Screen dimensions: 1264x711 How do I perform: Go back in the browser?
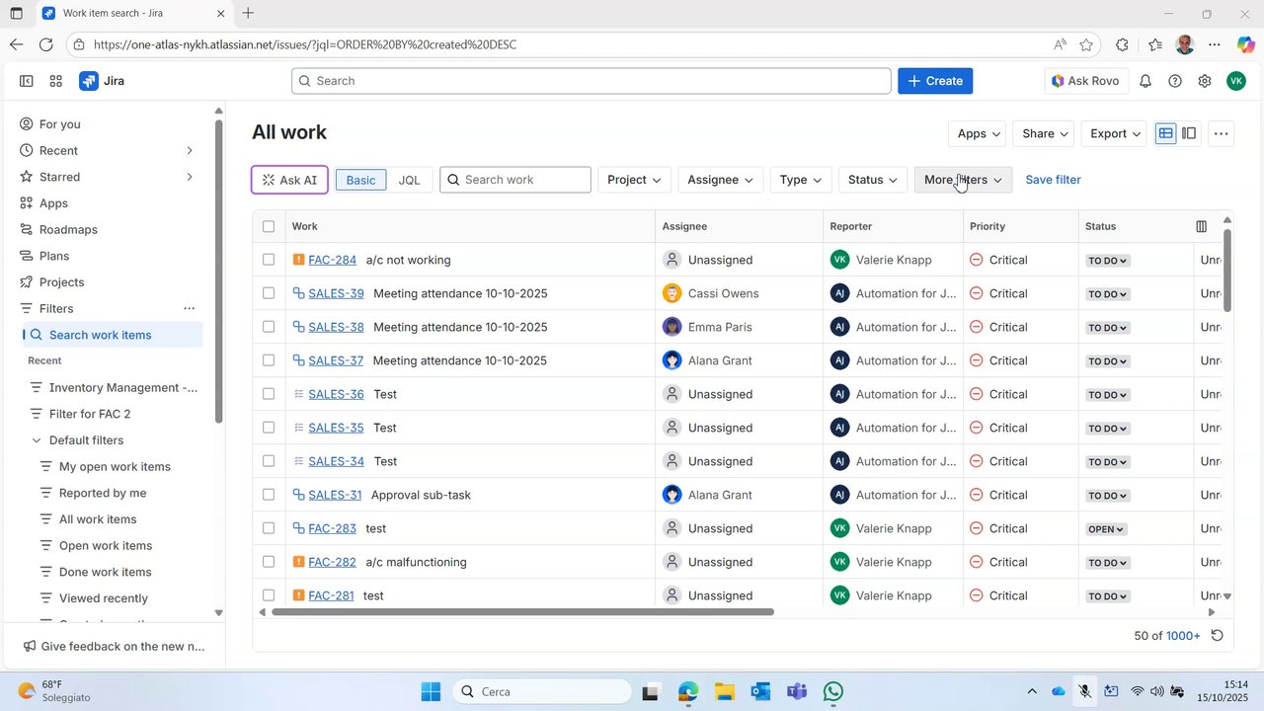point(16,44)
